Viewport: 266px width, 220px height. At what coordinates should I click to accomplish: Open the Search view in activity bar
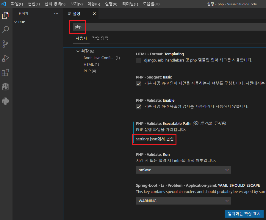point(5,30)
